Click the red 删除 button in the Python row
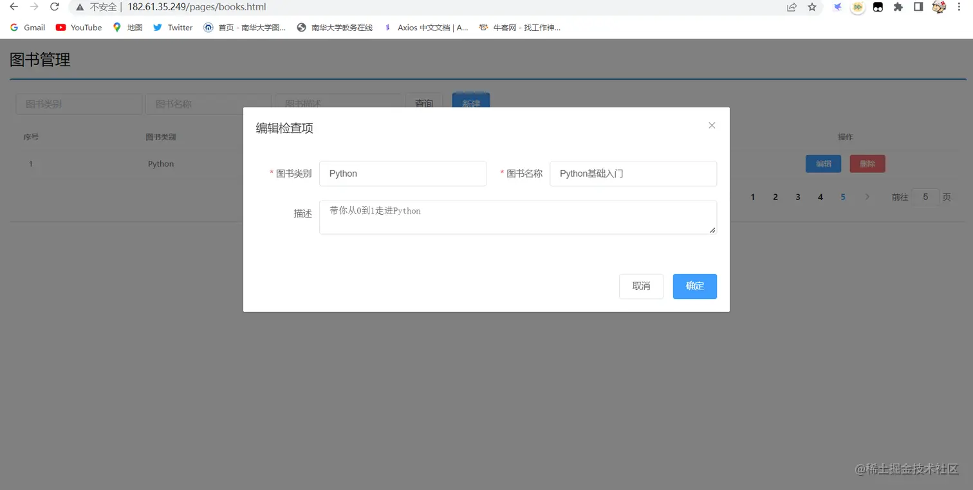The width and height of the screenshot is (973, 490). click(867, 164)
